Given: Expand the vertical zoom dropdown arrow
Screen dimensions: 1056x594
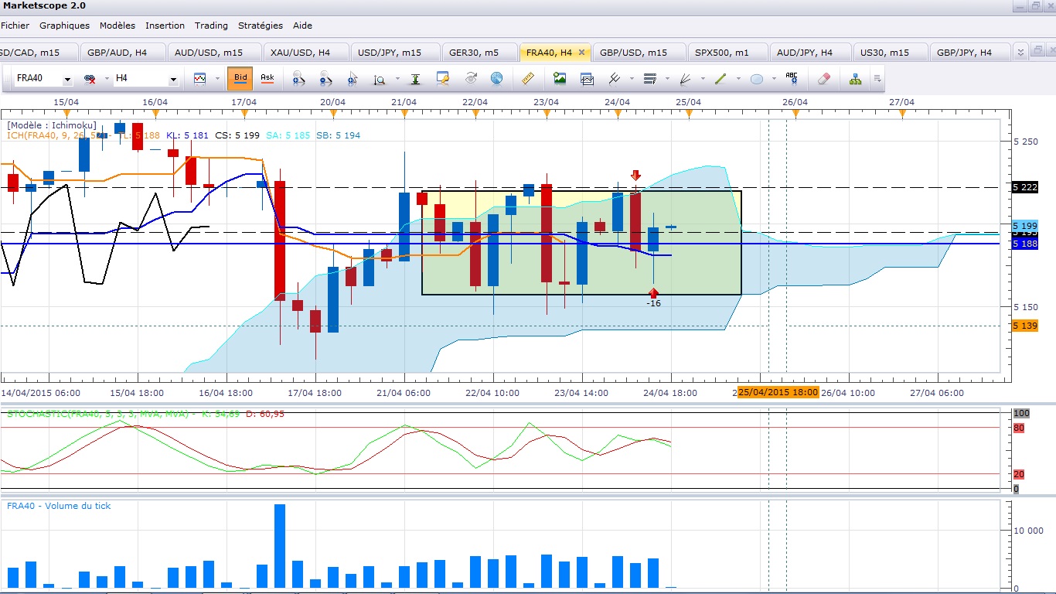Looking at the screenshot, I should point(397,79).
